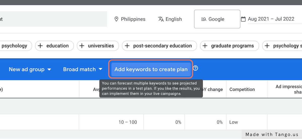Change the Philippines location setting
This screenshot has height=139, width=302.
pyautogui.click(x=133, y=19)
